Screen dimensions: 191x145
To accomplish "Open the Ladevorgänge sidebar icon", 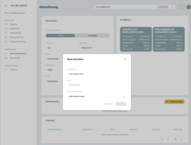I will coord(6,33).
